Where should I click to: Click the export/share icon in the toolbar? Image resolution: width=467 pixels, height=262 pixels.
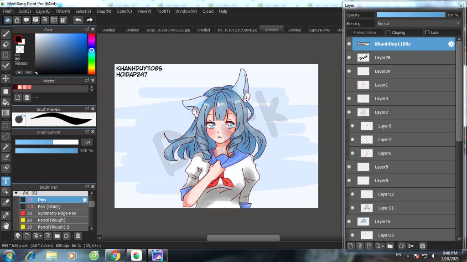(x=17, y=20)
